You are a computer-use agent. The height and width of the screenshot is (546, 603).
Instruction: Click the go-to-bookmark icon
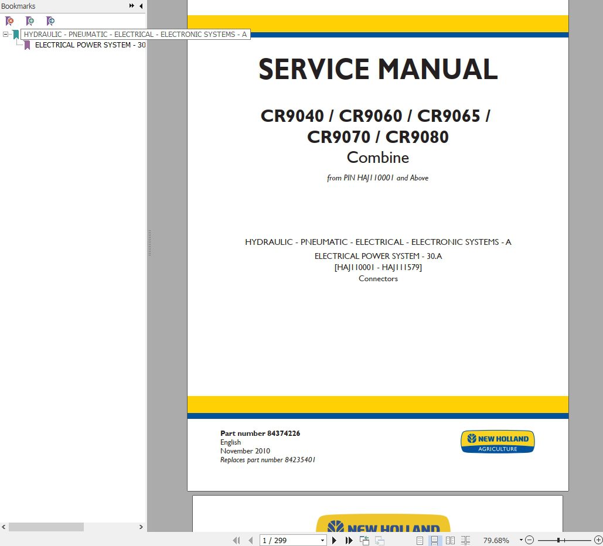click(50, 21)
